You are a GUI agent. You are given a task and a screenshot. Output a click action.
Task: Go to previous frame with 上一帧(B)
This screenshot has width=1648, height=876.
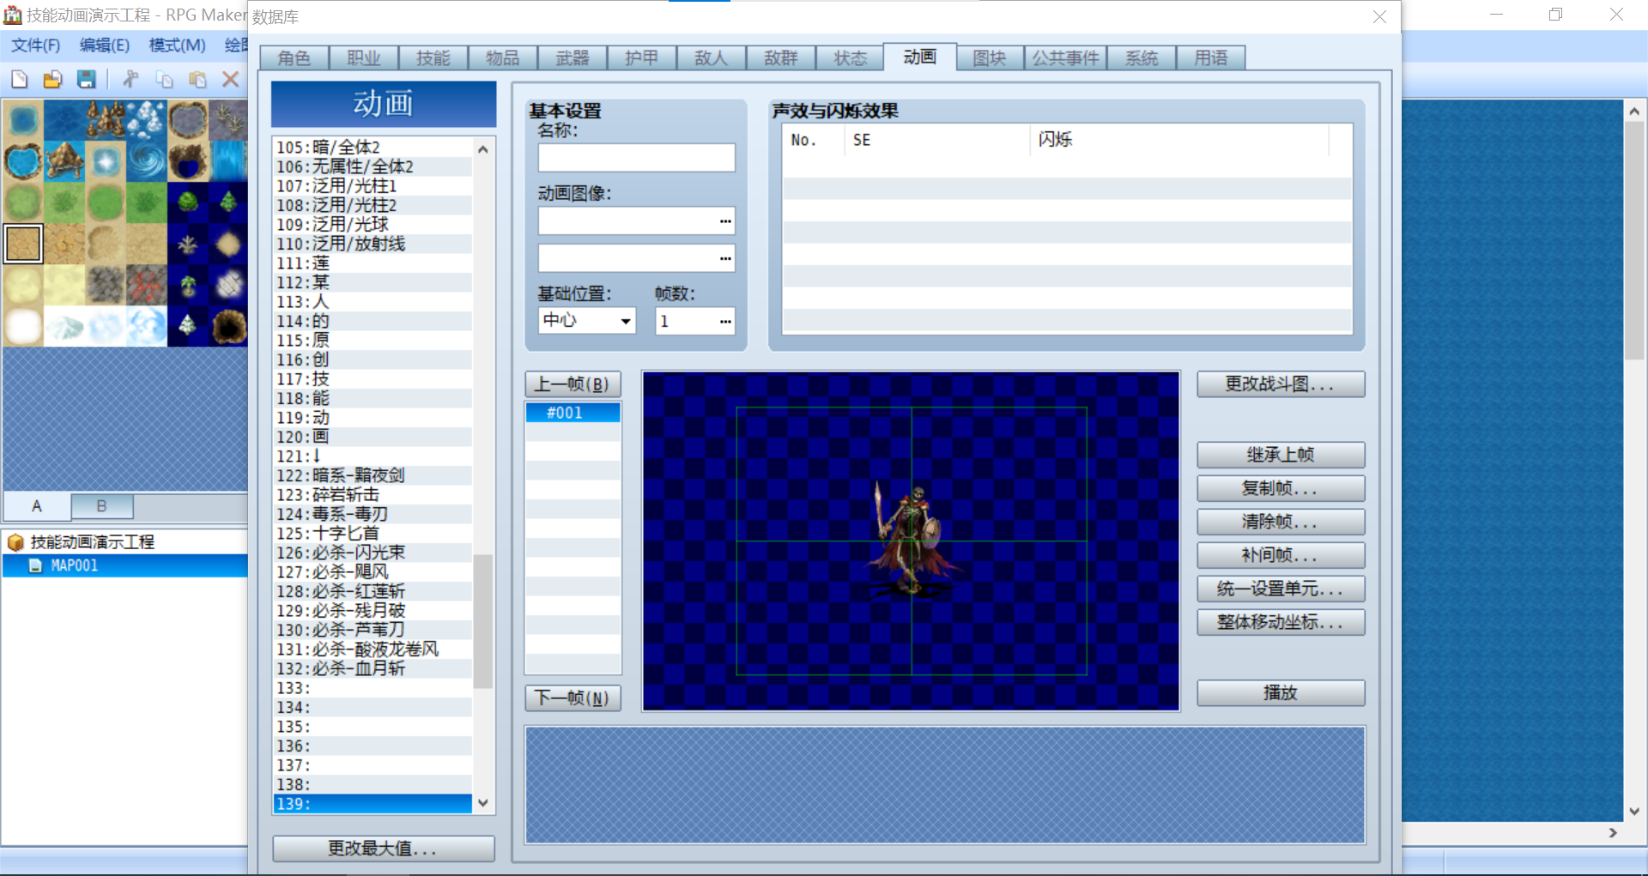pos(573,384)
